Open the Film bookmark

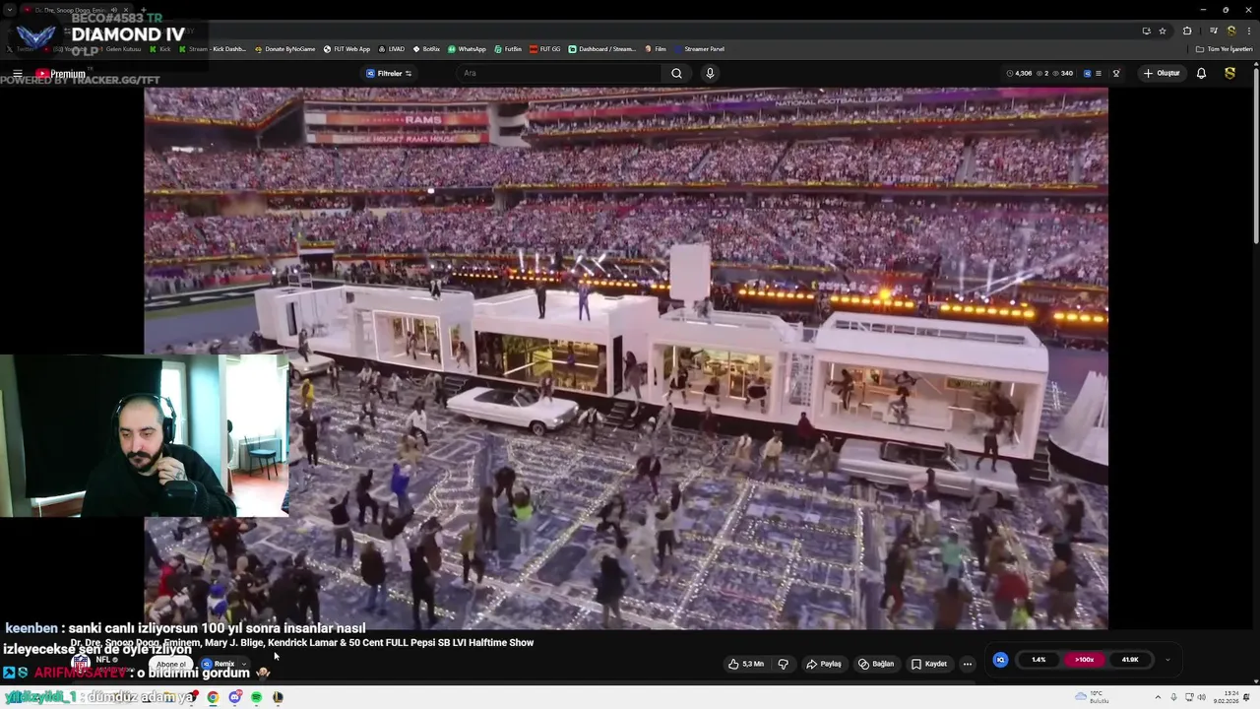pos(656,48)
